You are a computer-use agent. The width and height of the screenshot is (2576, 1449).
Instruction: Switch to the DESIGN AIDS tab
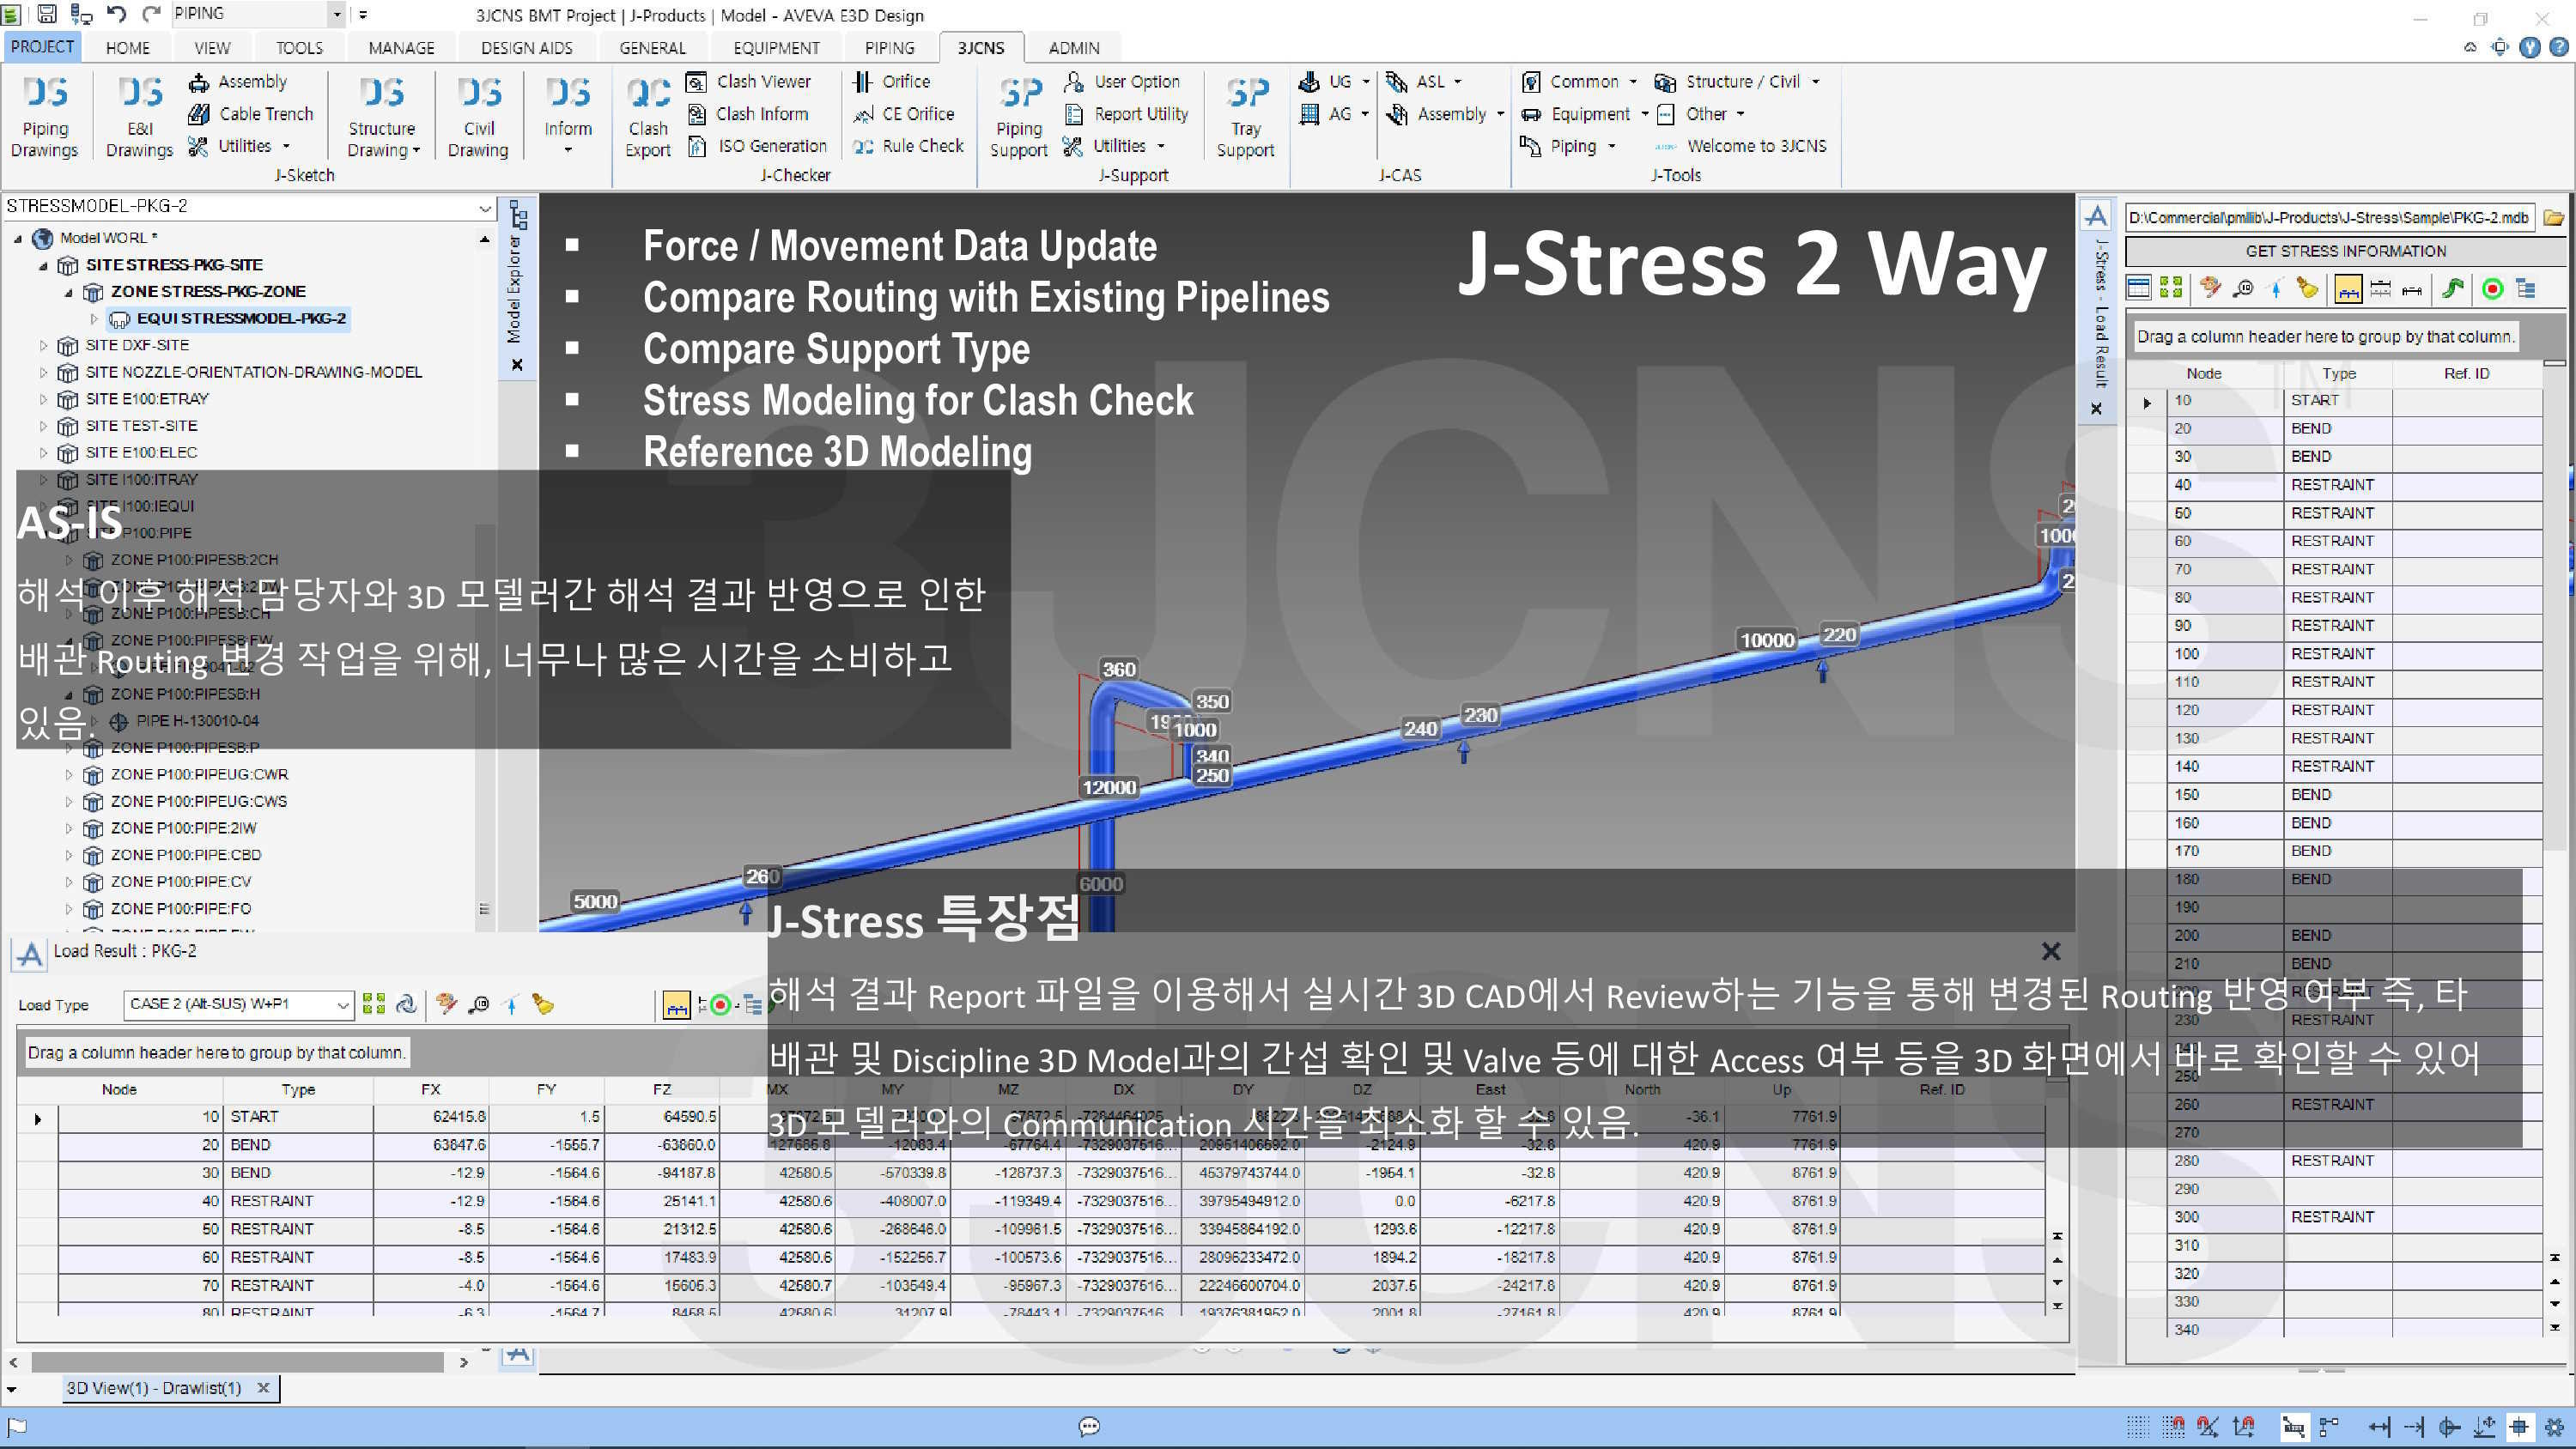tap(527, 47)
